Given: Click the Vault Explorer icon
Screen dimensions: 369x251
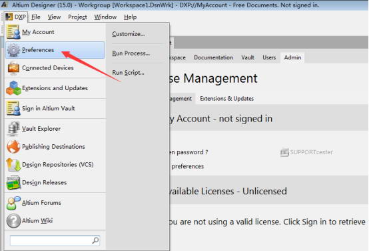Looking at the screenshot, I should click(13, 129).
